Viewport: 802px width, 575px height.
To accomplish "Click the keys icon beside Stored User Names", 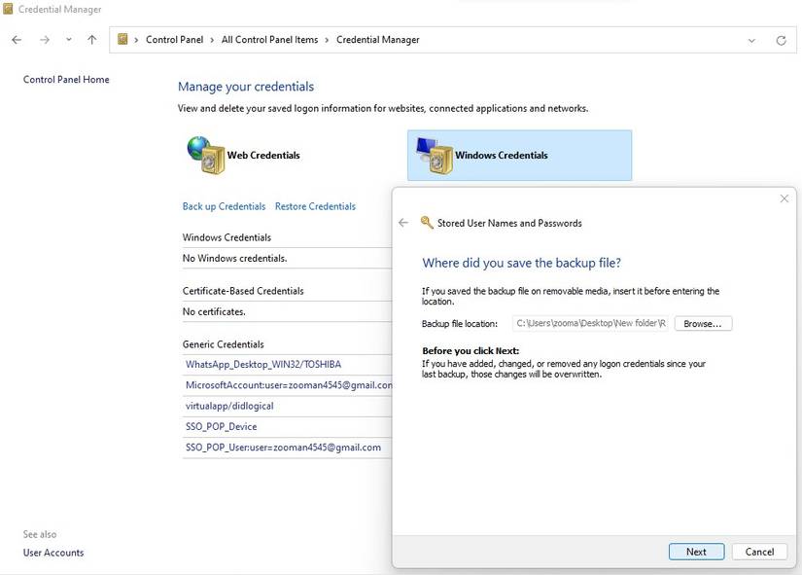I will click(x=426, y=223).
